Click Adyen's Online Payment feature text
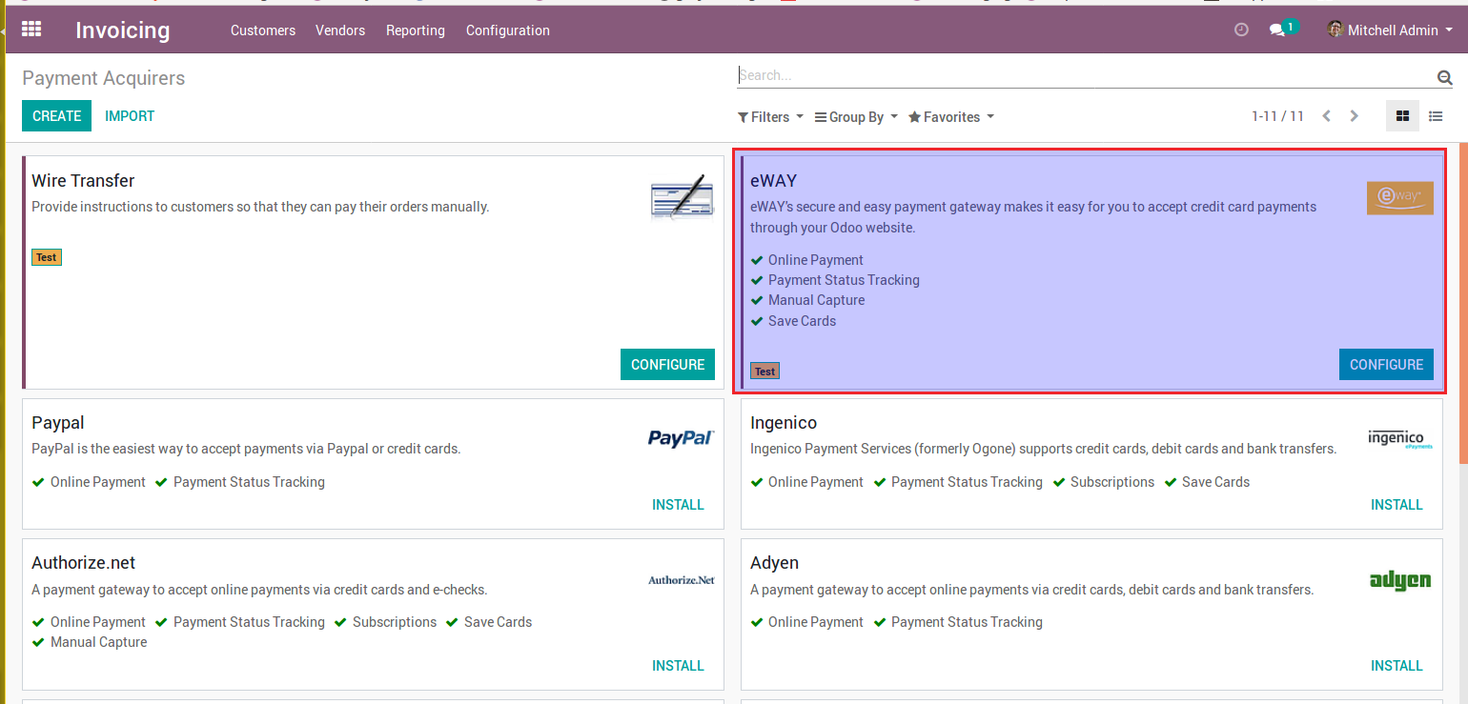1468x704 pixels. (816, 622)
